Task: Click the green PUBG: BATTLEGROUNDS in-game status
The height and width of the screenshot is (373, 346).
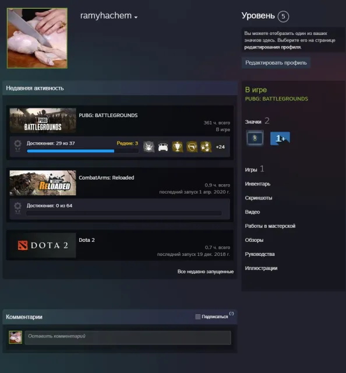Action: (x=277, y=98)
